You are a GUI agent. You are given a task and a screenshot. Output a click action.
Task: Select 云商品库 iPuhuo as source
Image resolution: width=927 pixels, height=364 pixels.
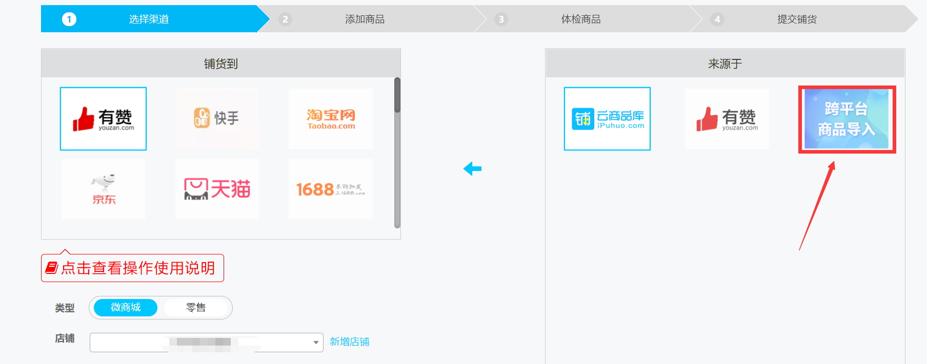[607, 119]
